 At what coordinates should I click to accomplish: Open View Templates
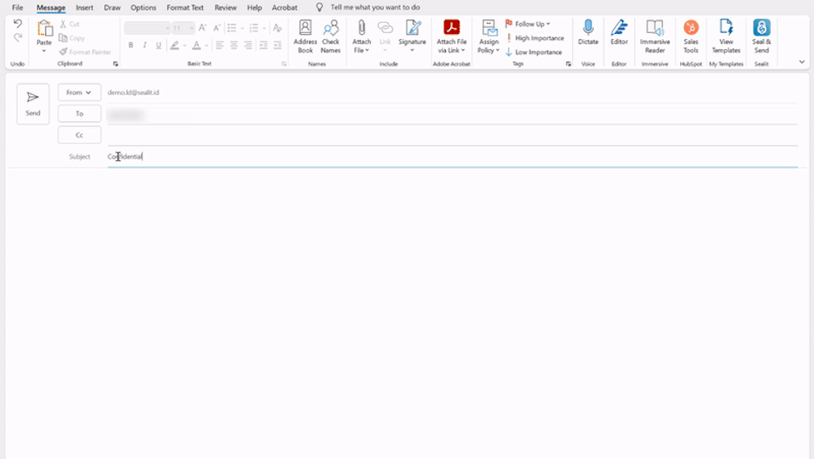tap(727, 36)
